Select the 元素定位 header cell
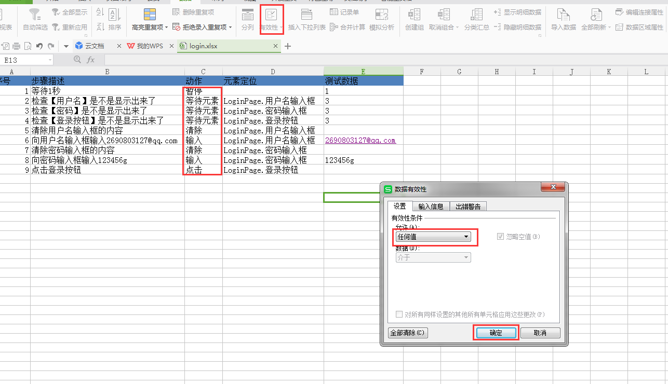Image resolution: width=668 pixels, height=384 pixels. (273, 81)
